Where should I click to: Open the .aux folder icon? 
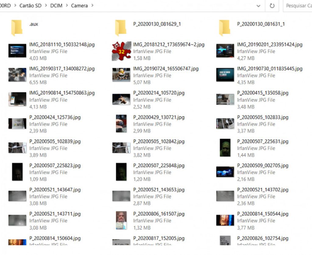click(17, 27)
